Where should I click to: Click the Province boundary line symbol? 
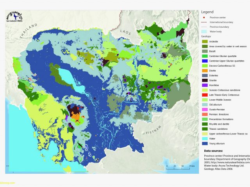tap(204, 27)
